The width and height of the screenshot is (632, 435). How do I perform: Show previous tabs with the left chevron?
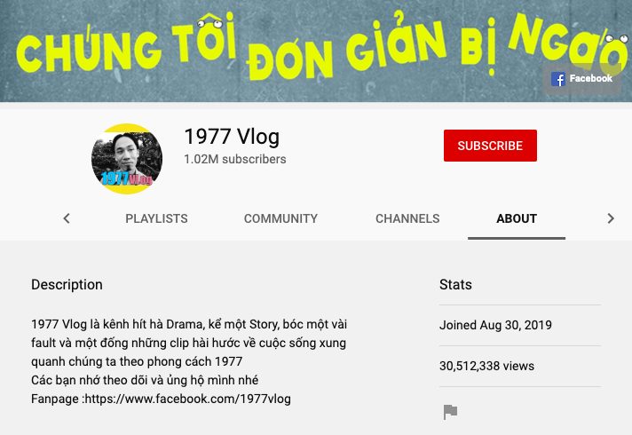tap(67, 218)
